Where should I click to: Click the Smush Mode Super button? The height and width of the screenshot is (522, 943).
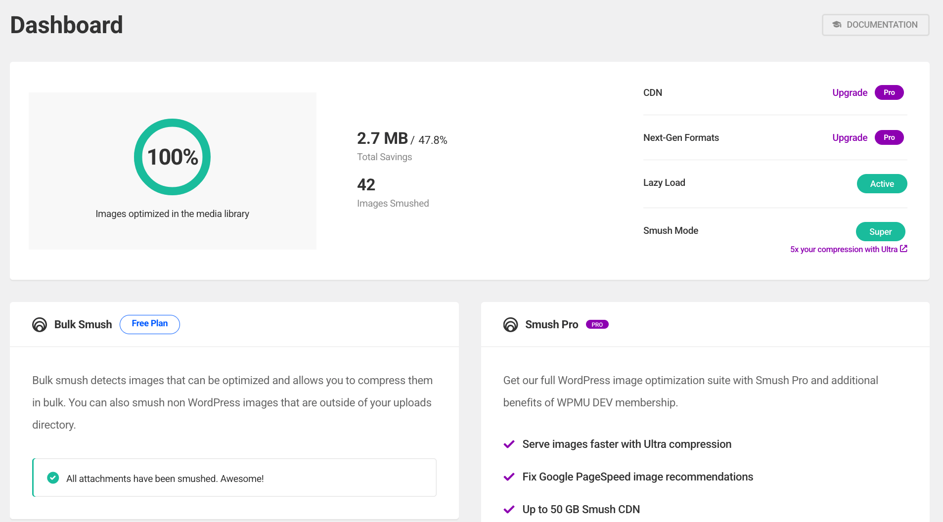[x=880, y=232]
